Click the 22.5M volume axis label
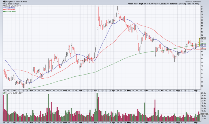Image resolution: width=209 pixels, height=124 pixels. click(203, 98)
